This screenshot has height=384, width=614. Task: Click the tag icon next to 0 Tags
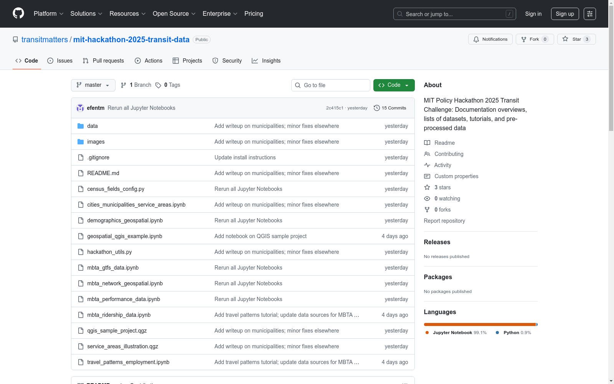[158, 85]
